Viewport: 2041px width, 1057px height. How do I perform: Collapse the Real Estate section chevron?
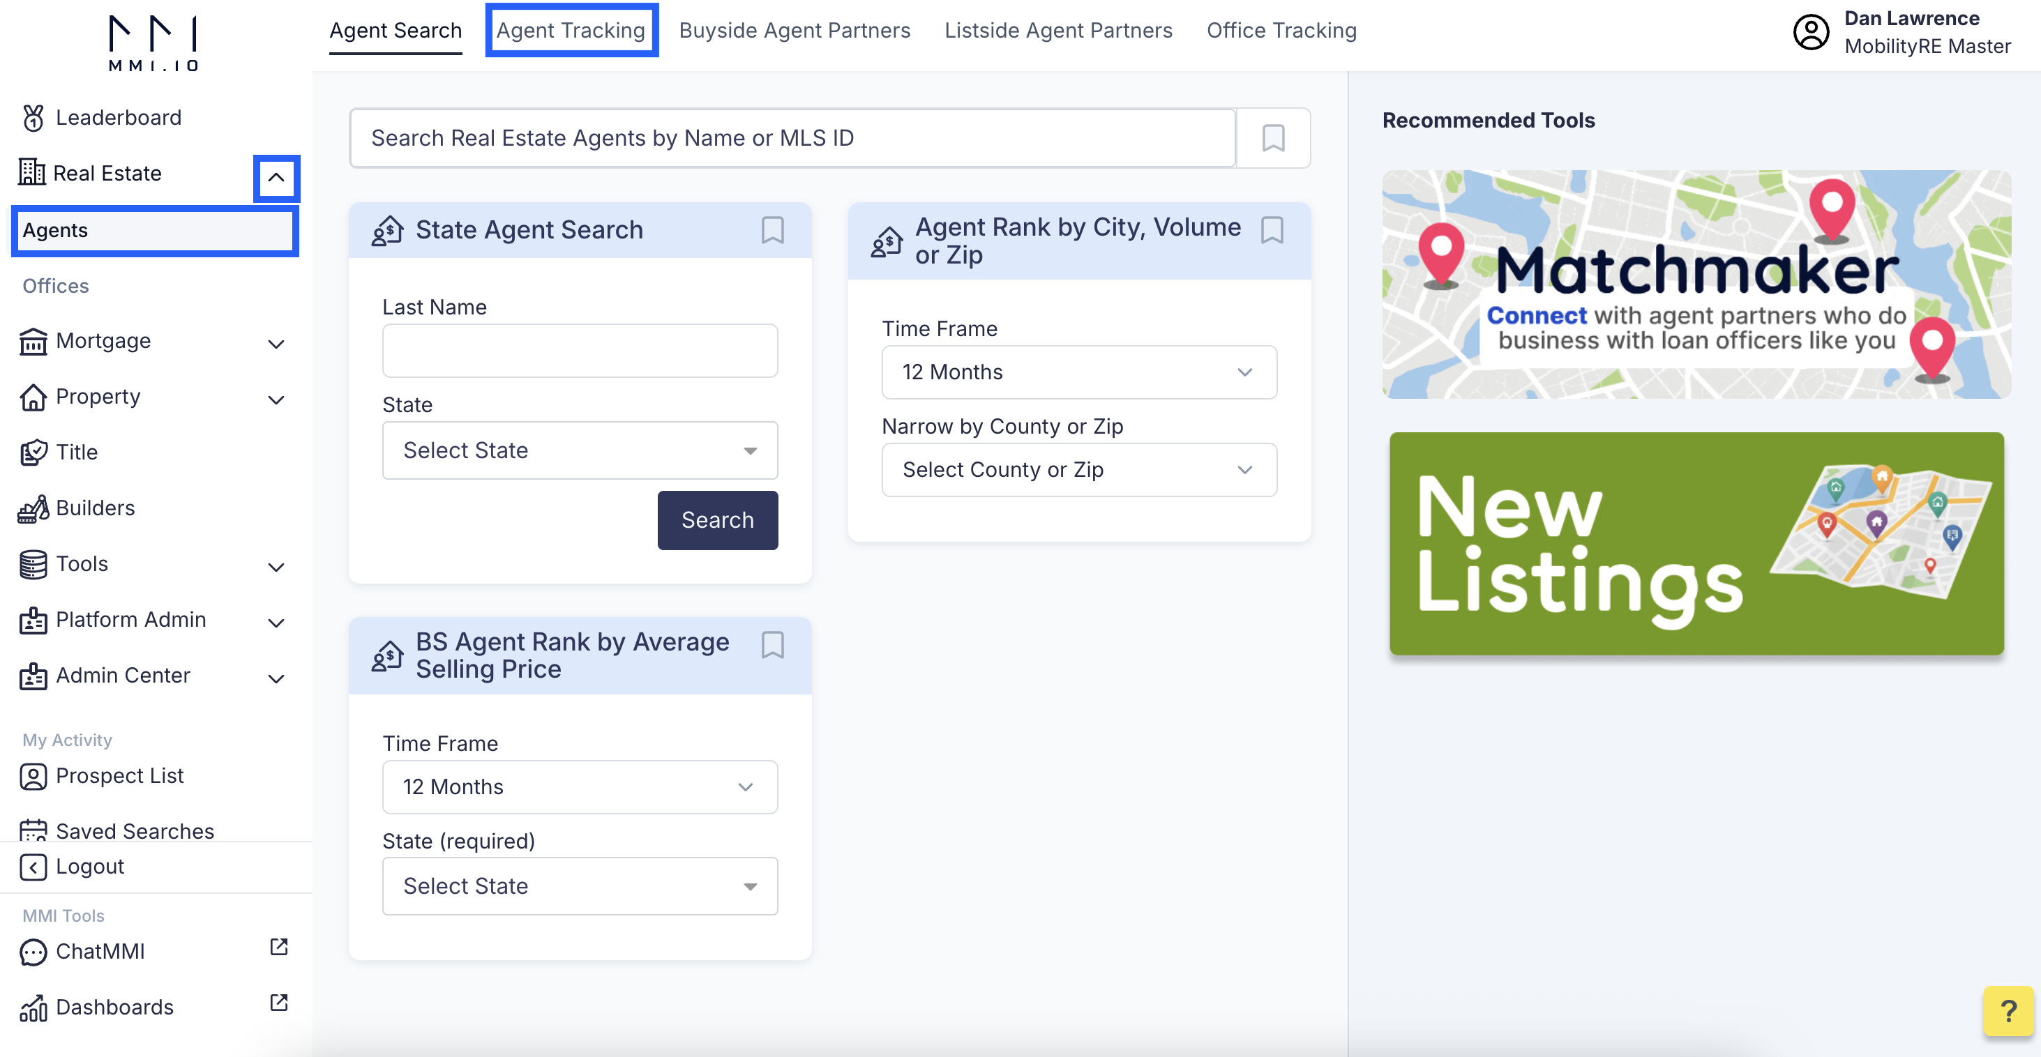[276, 177]
